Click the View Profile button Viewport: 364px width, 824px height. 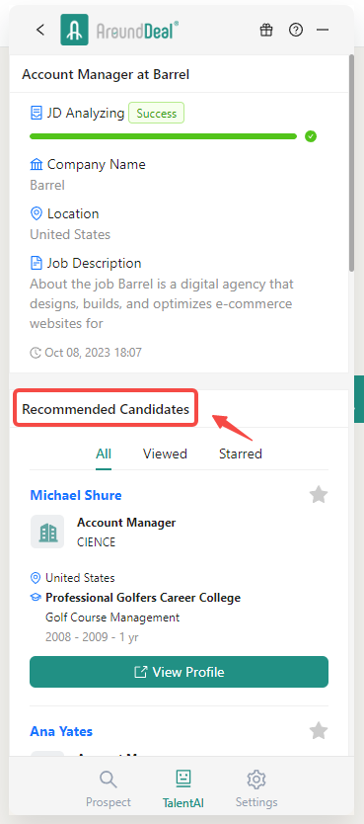point(179,672)
